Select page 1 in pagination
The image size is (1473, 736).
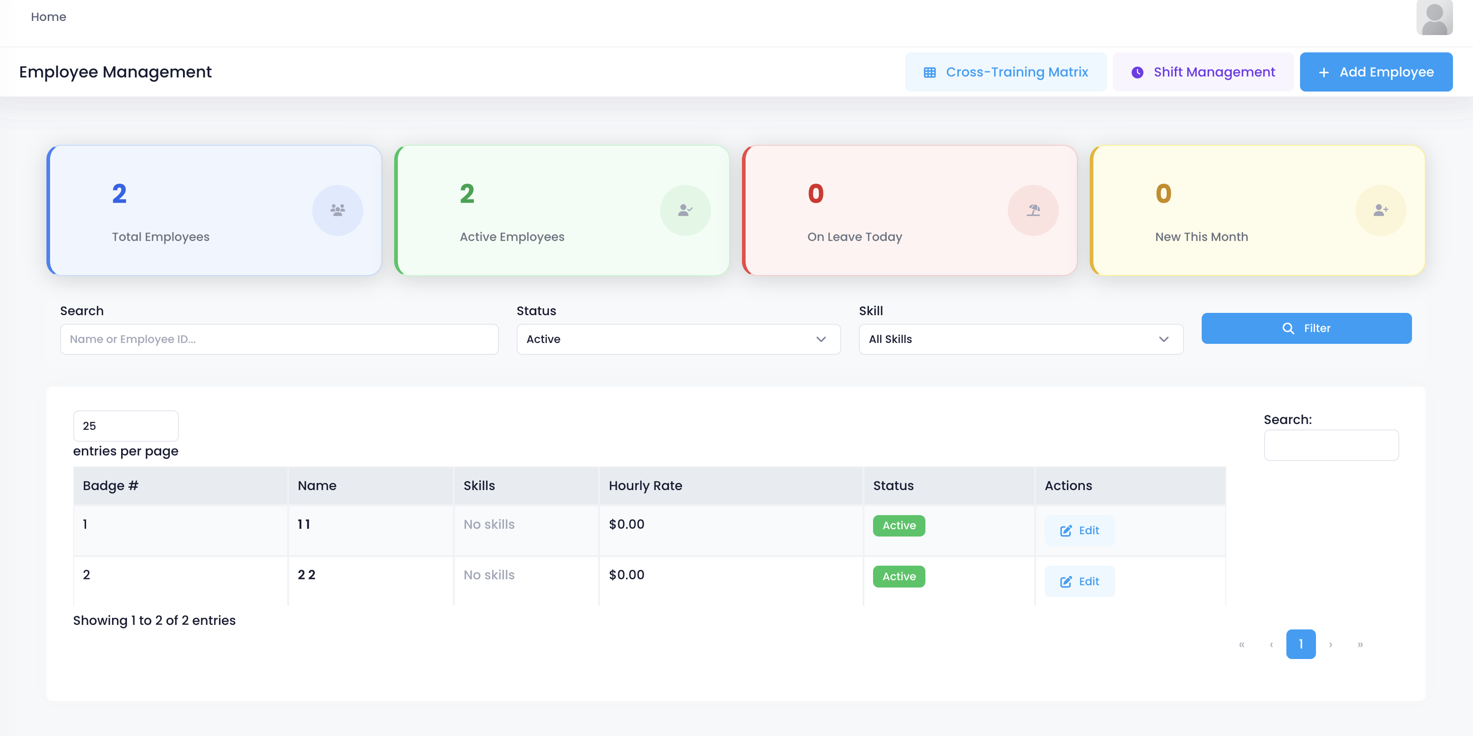[1300, 644]
